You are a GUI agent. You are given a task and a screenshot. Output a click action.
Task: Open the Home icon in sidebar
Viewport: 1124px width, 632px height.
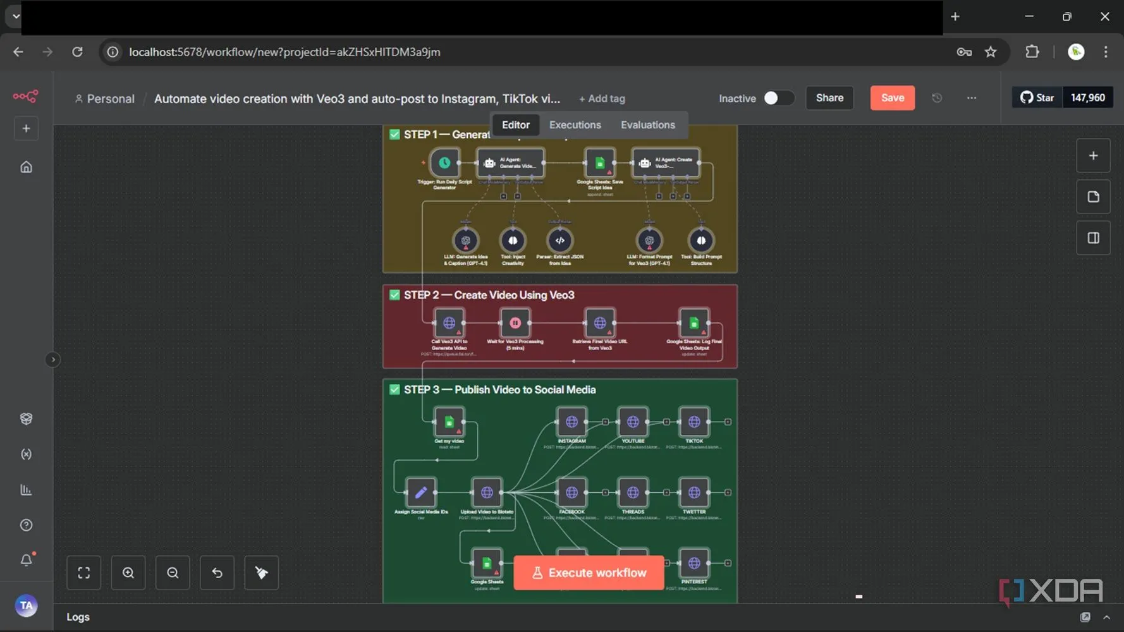[26, 167]
